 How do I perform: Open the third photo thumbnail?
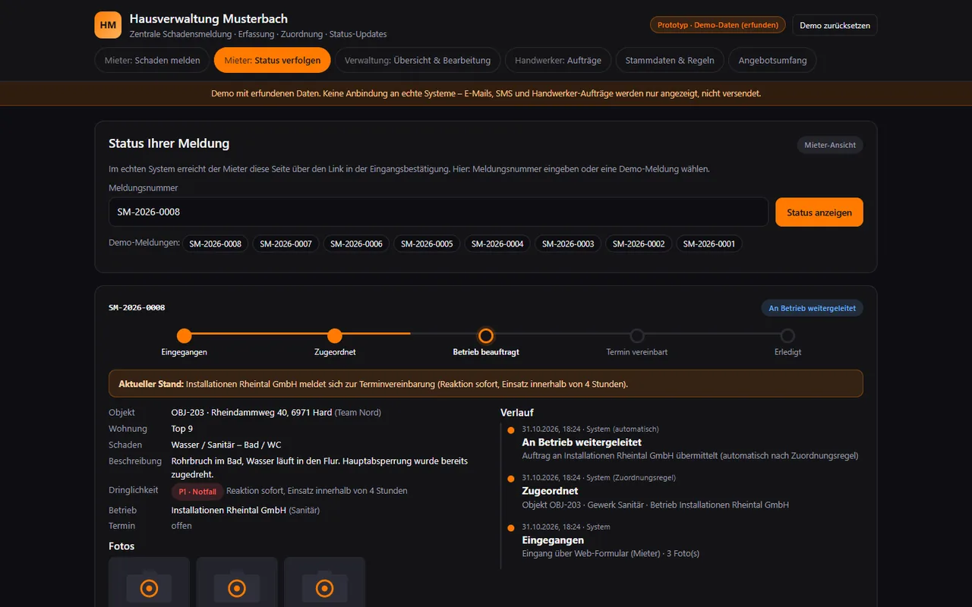pyautogui.click(x=325, y=582)
